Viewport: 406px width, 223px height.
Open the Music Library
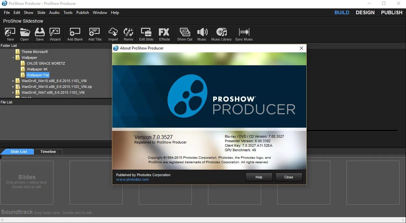coord(222,34)
